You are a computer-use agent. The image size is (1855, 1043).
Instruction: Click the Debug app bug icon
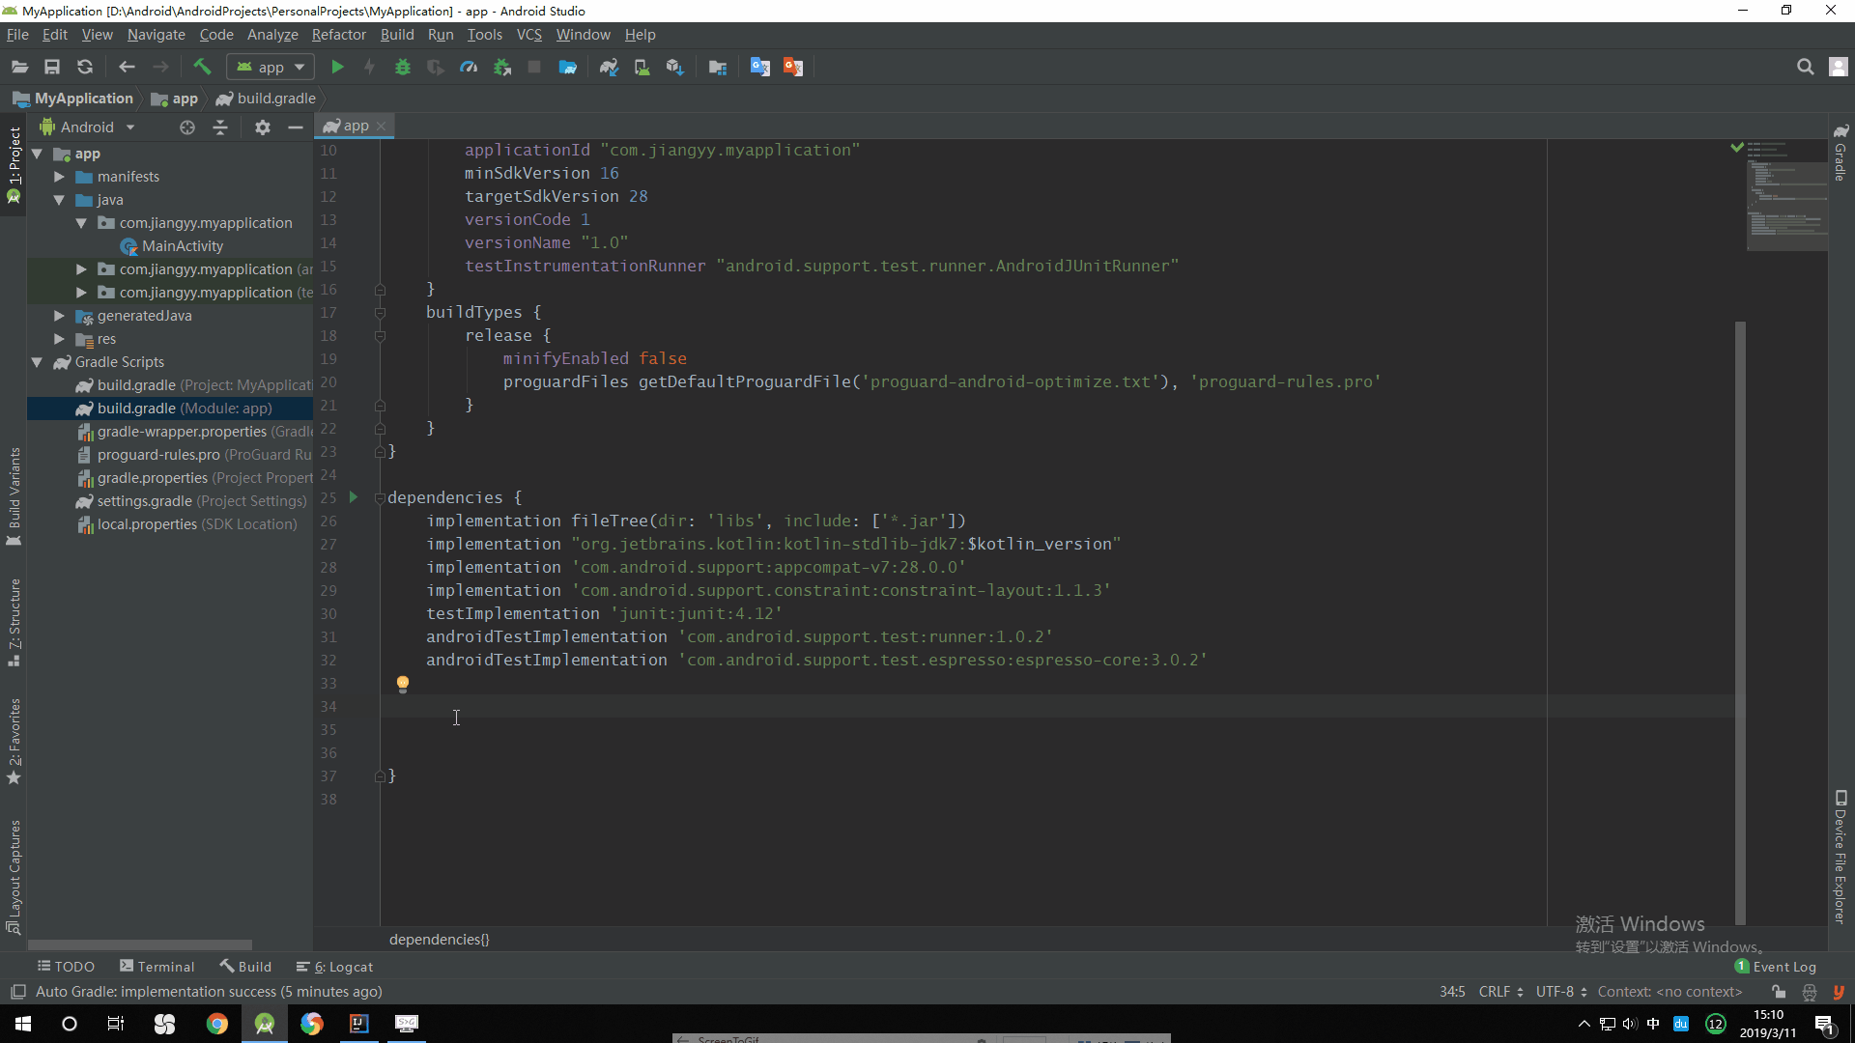pos(403,68)
